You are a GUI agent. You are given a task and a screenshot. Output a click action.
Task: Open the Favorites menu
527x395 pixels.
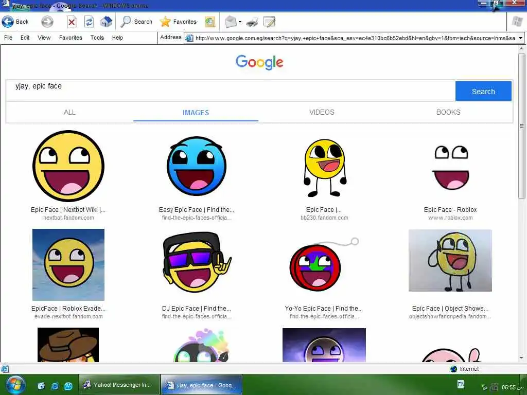click(71, 38)
